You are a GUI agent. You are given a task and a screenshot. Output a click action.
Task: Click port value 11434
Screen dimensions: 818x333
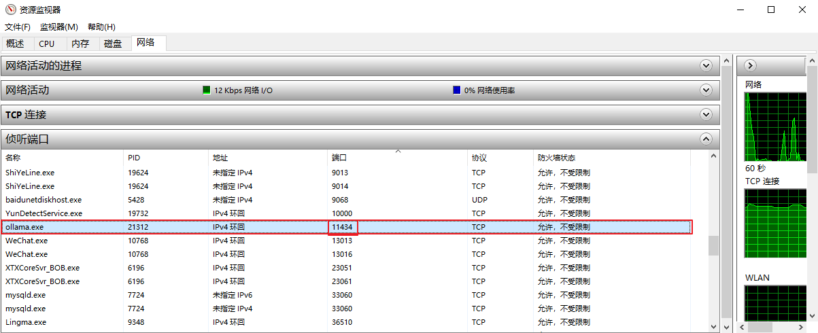[343, 227]
